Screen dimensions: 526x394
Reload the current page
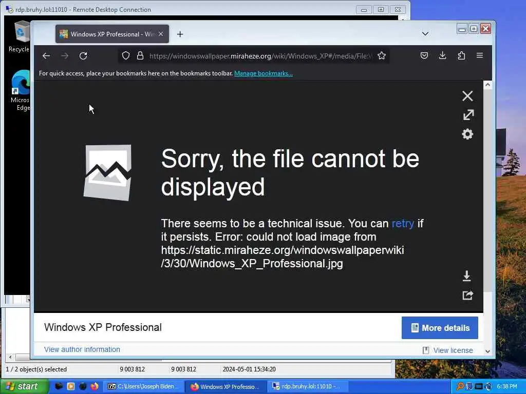click(83, 56)
